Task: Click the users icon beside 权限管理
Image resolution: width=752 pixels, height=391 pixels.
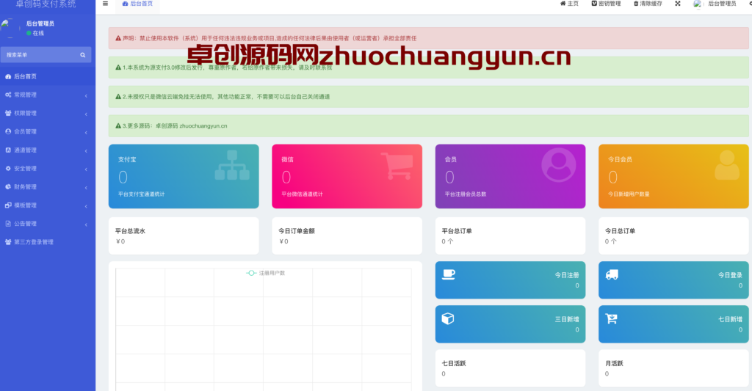Action: (8, 113)
